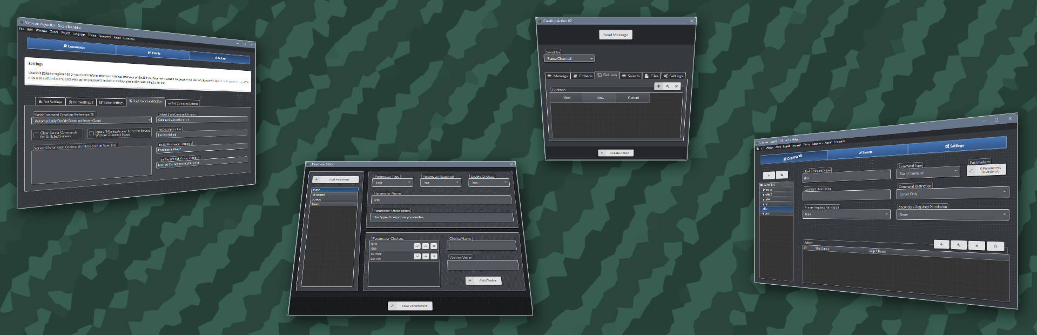Click the Save Parameters button
Viewport: 1037px width, 335px height.
pyautogui.click(x=410, y=306)
